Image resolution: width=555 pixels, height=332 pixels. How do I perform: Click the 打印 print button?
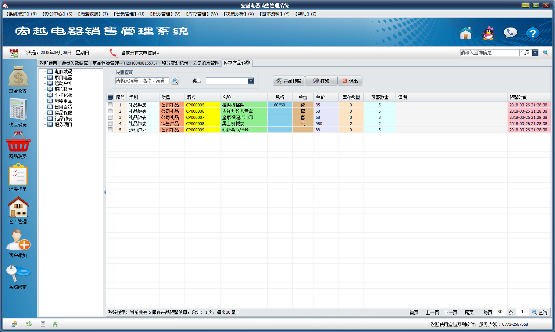tap(321, 81)
